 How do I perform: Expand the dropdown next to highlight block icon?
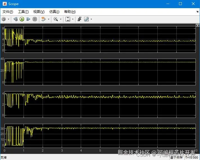coord(49,19)
